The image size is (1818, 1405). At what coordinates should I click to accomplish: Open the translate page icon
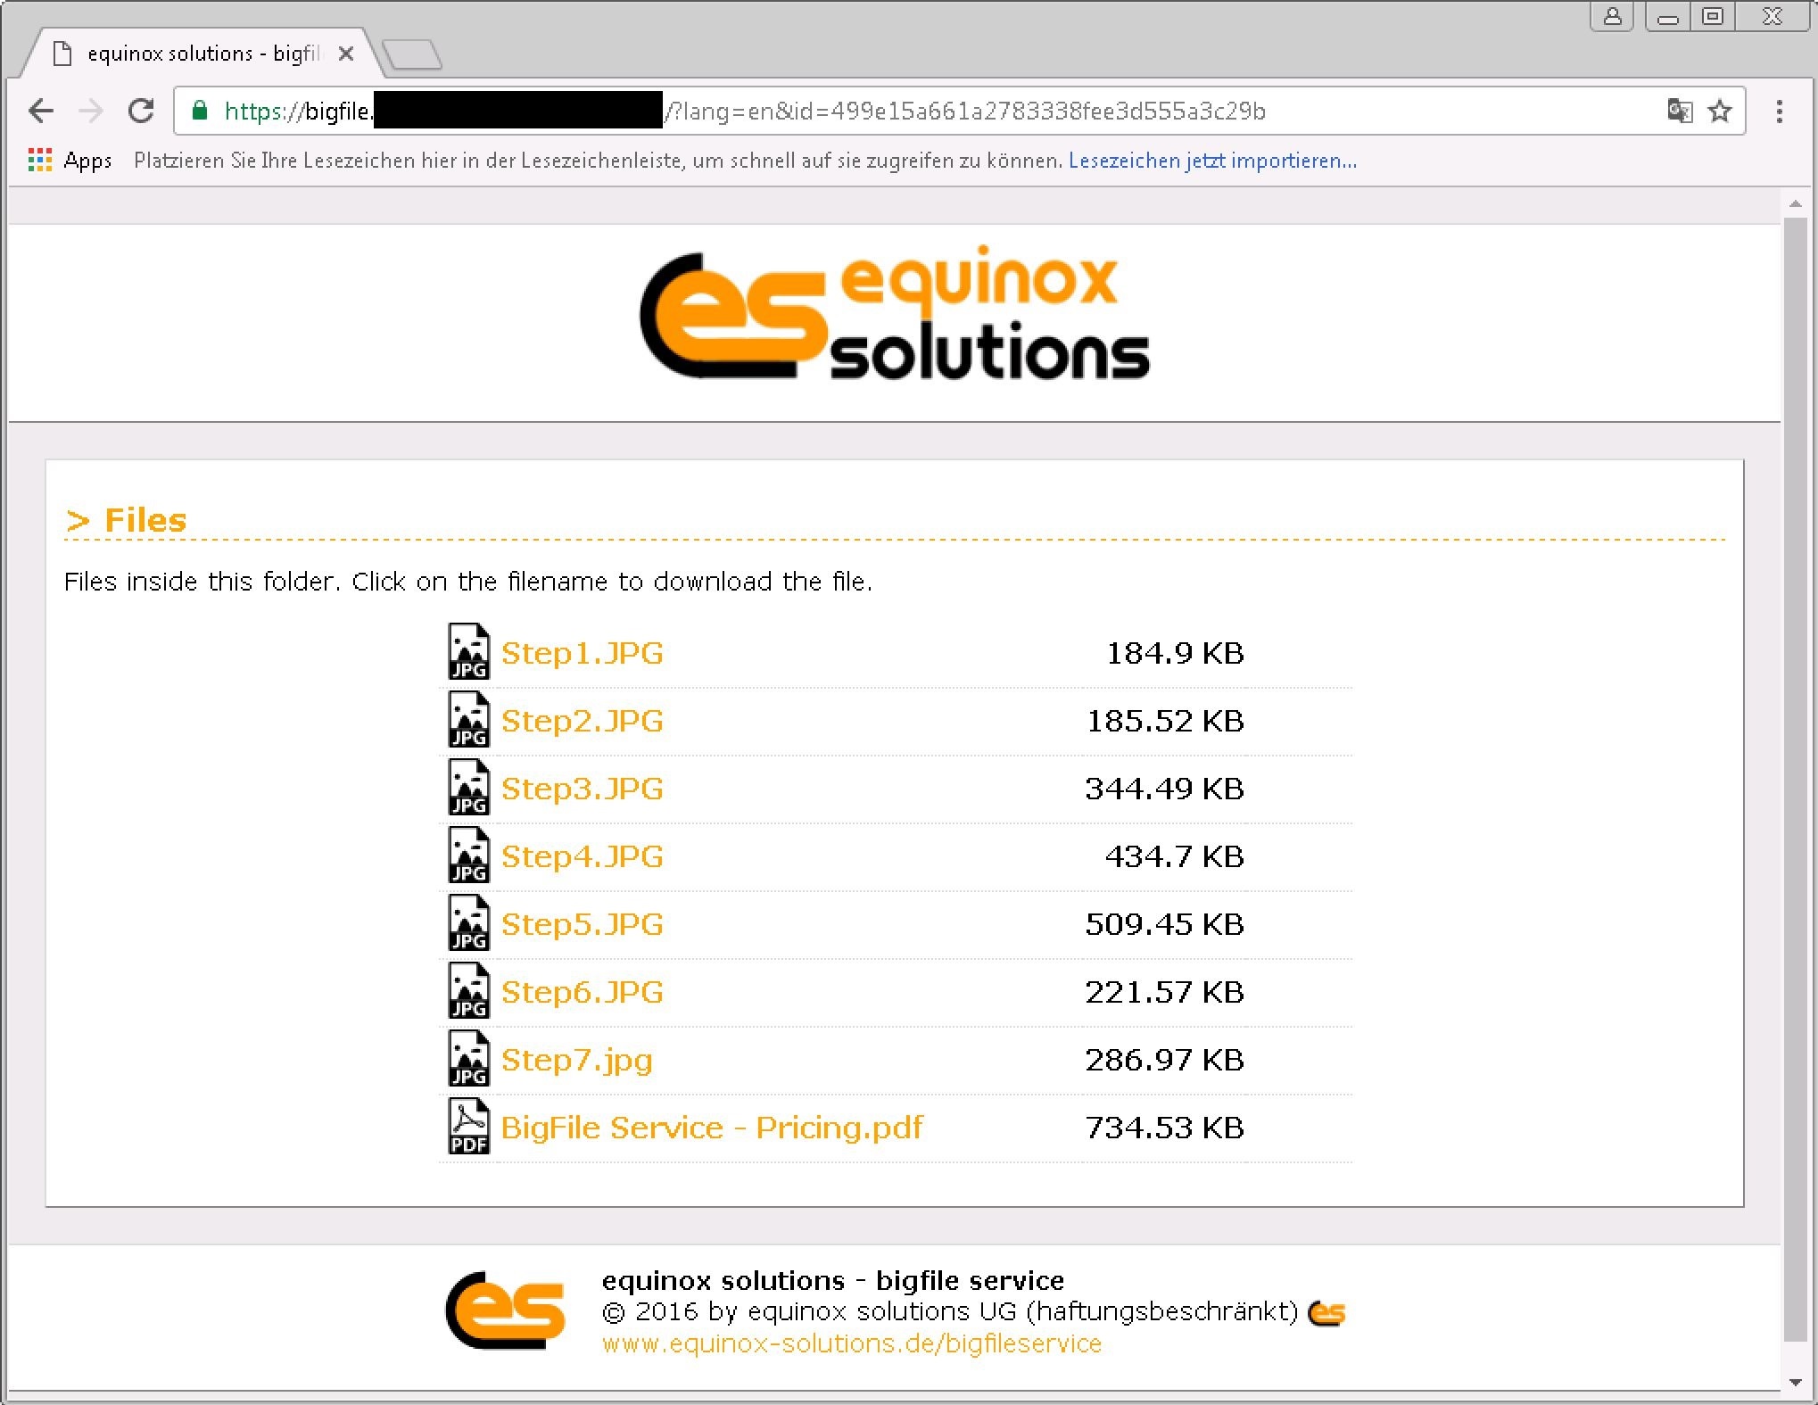[1680, 111]
